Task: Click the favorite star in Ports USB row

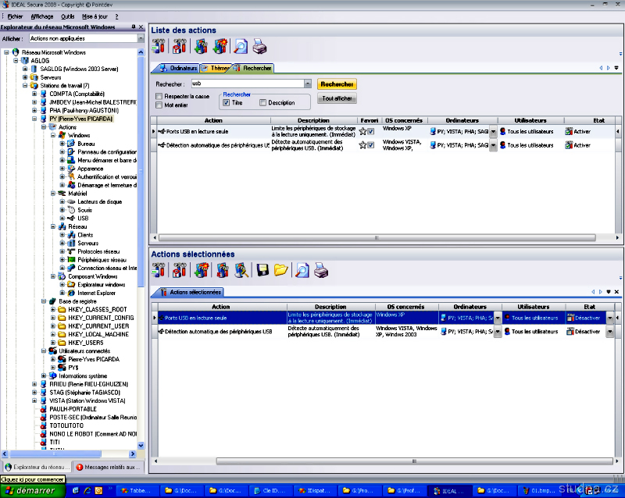Action: [x=362, y=132]
